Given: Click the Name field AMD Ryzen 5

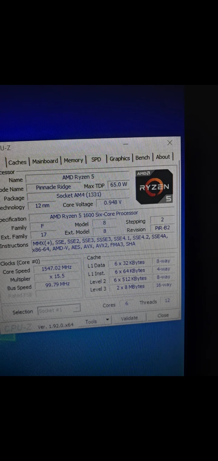Looking at the screenshot, I should click(78, 177).
